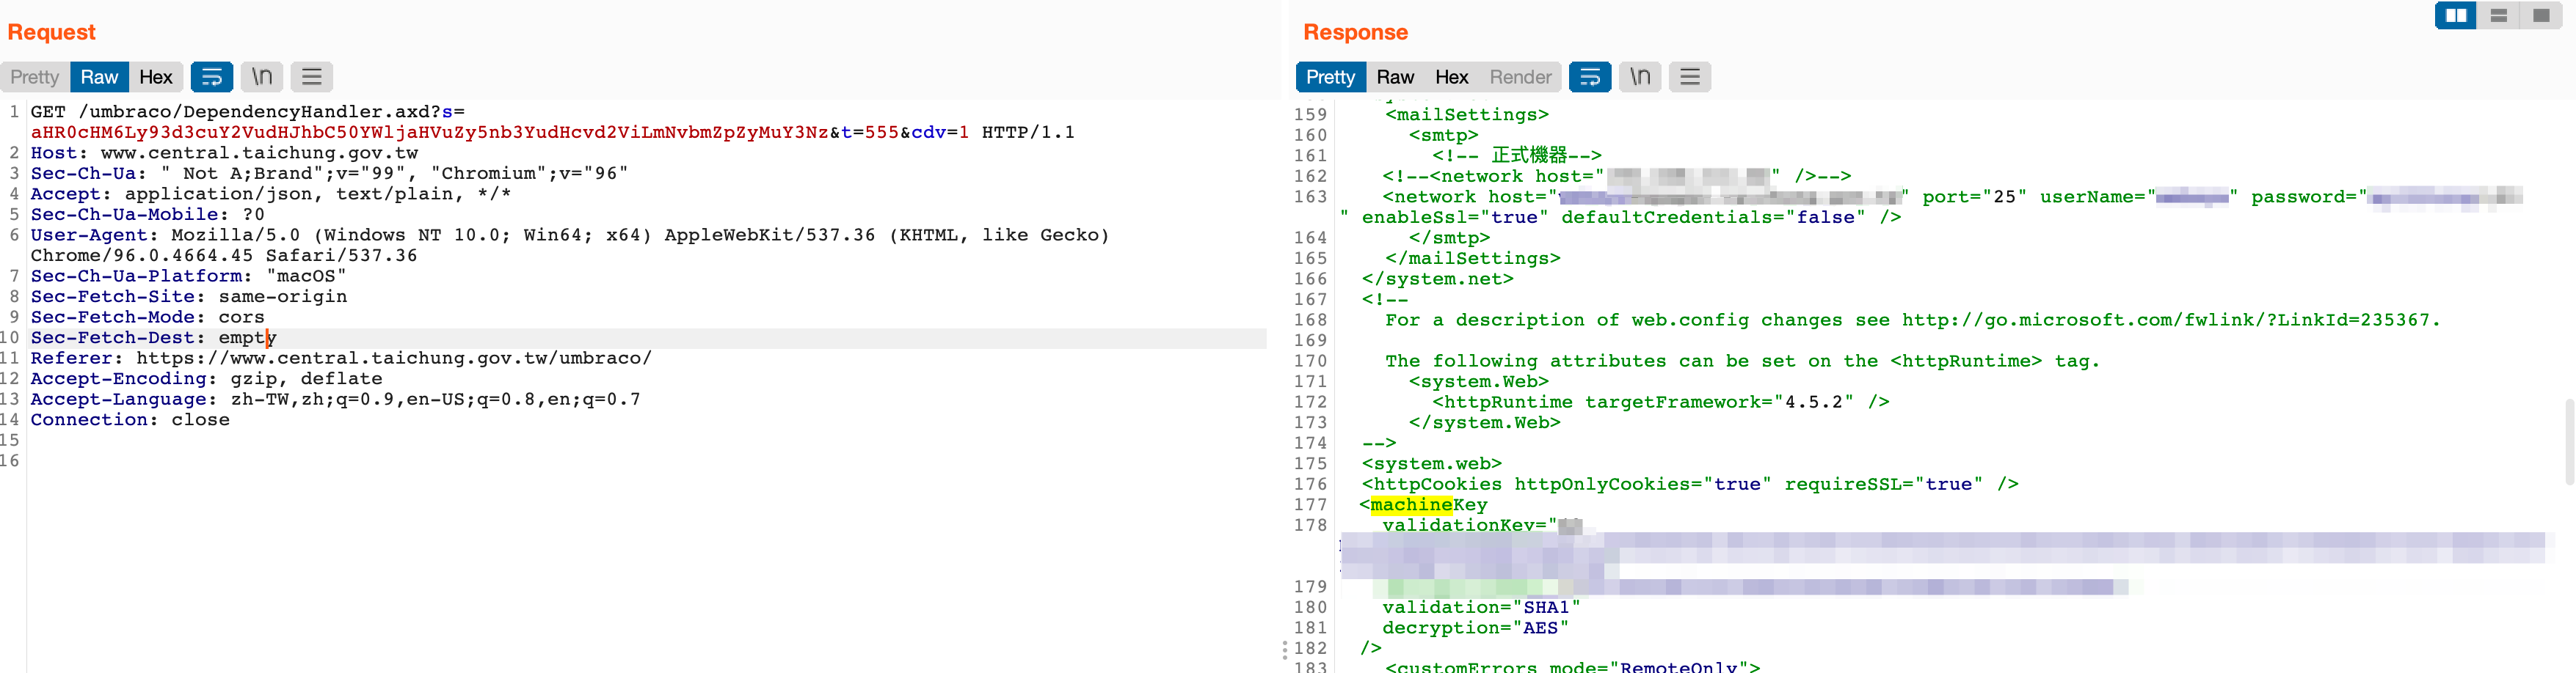
Task: Open the Request panel hamburger menu
Action: pos(312,77)
